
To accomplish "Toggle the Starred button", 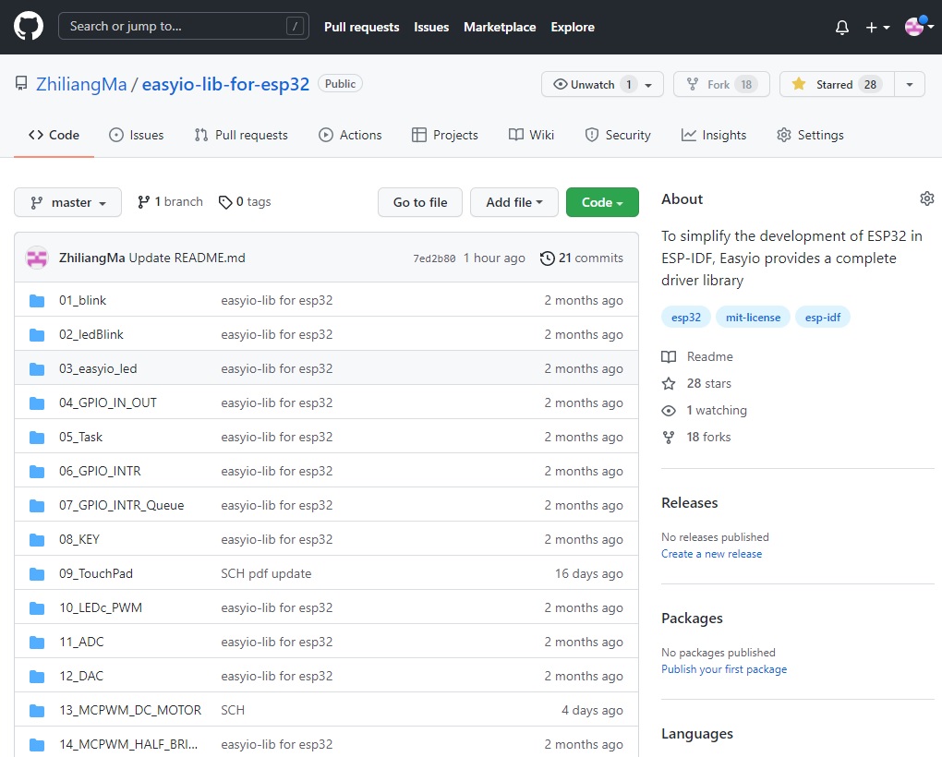I will pyautogui.click(x=837, y=84).
